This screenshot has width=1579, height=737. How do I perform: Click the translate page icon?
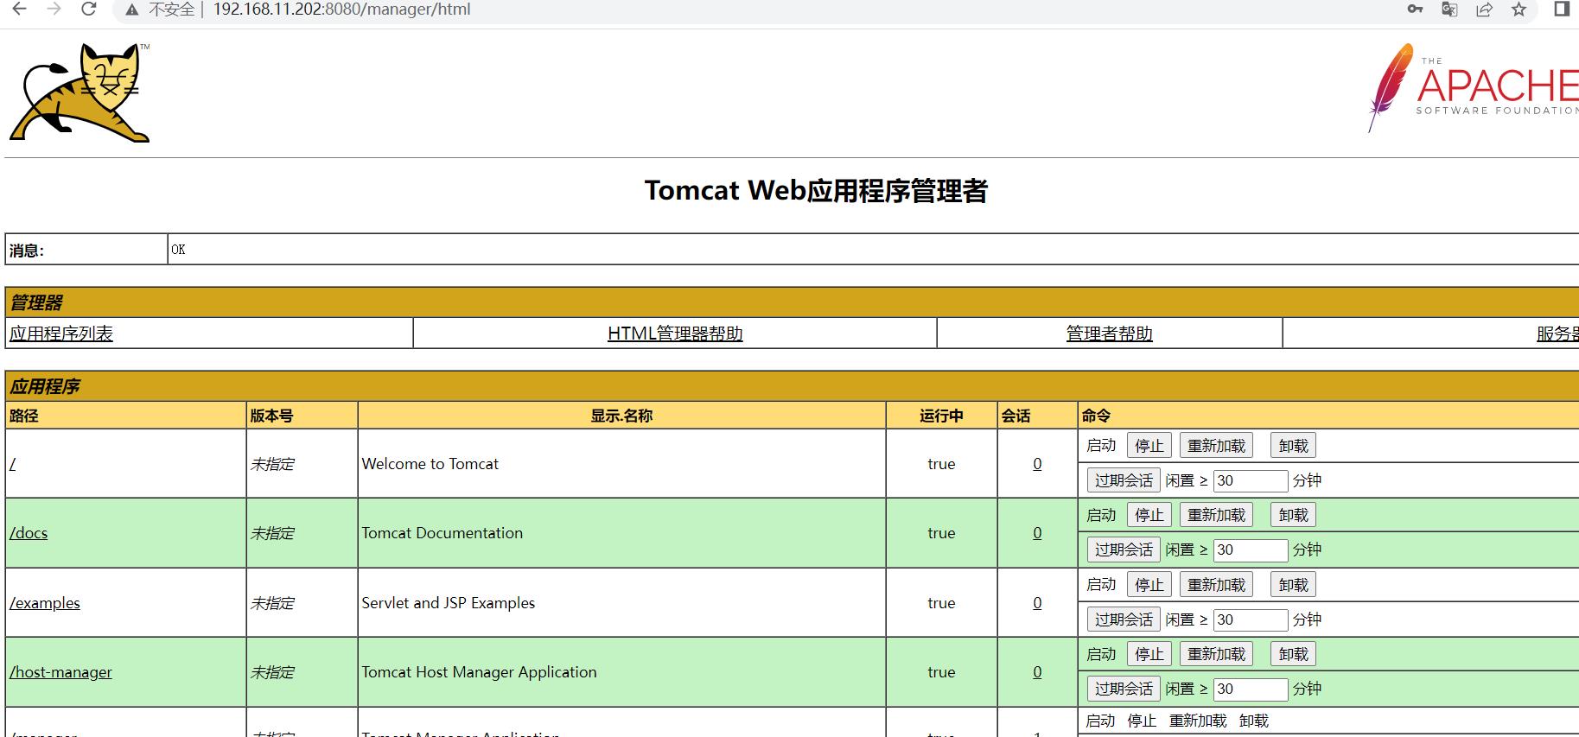coord(1449,10)
